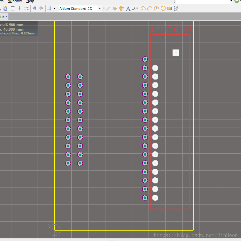Click the square pad inside the red box
241x241 pixels.
(x=176, y=53)
